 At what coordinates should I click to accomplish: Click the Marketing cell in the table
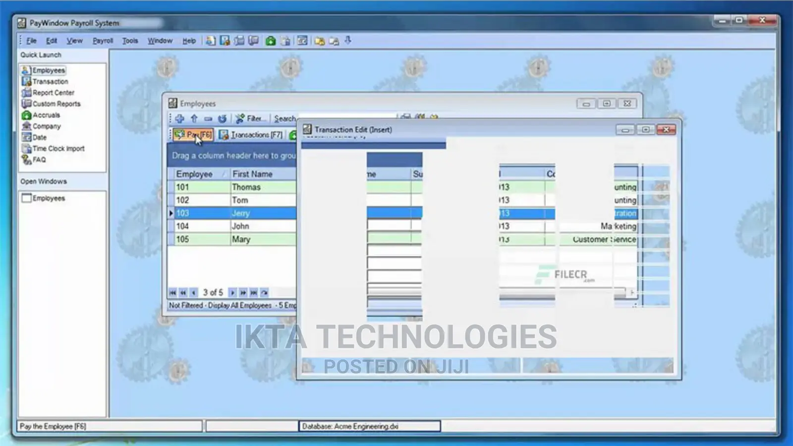click(x=618, y=226)
